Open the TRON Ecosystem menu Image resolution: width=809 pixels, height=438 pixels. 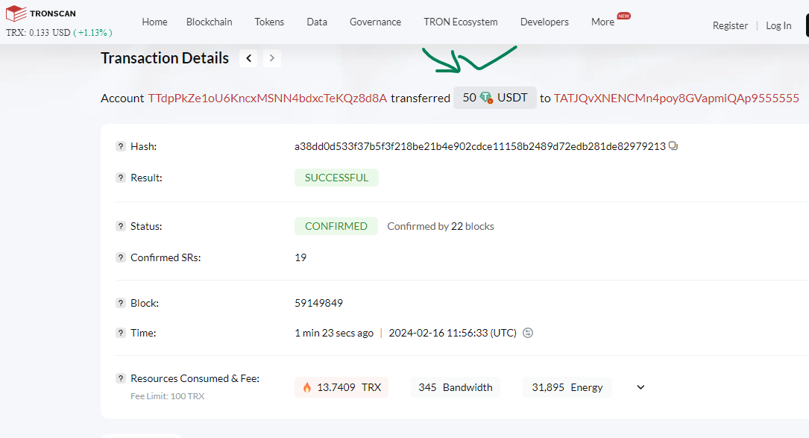pos(461,22)
